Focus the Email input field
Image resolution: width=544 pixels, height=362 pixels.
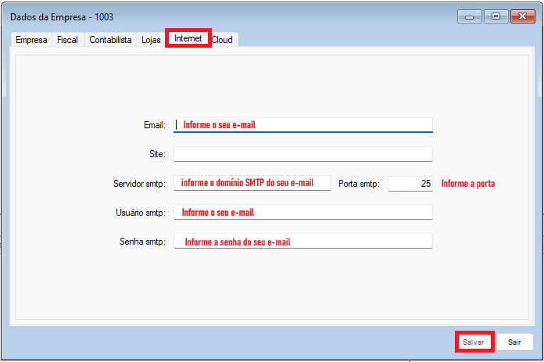[302, 124]
